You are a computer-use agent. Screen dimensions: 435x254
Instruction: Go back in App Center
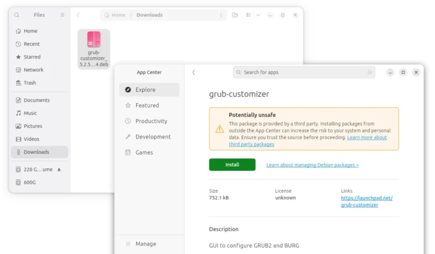tap(194, 73)
